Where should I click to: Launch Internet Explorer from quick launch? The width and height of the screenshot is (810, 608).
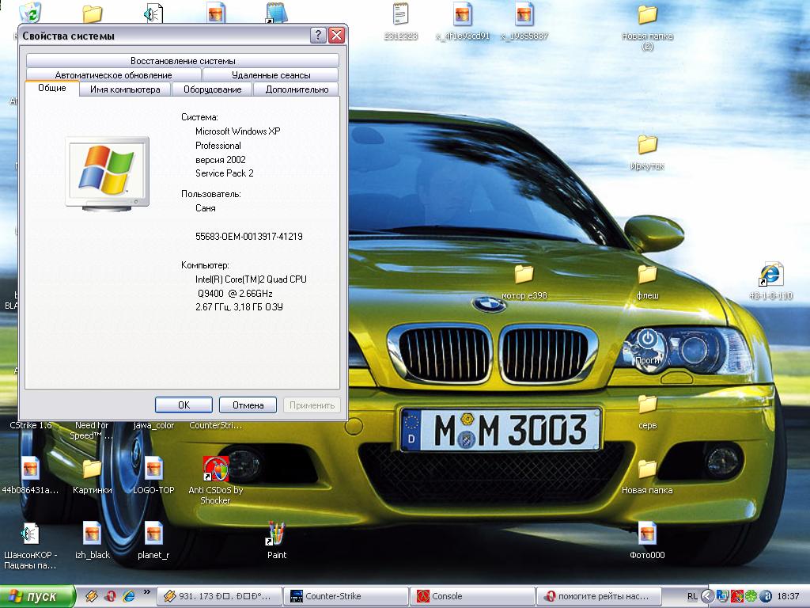[129, 596]
